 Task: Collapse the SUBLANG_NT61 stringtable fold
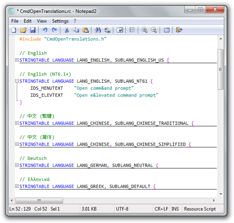pyautogui.click(x=17, y=81)
